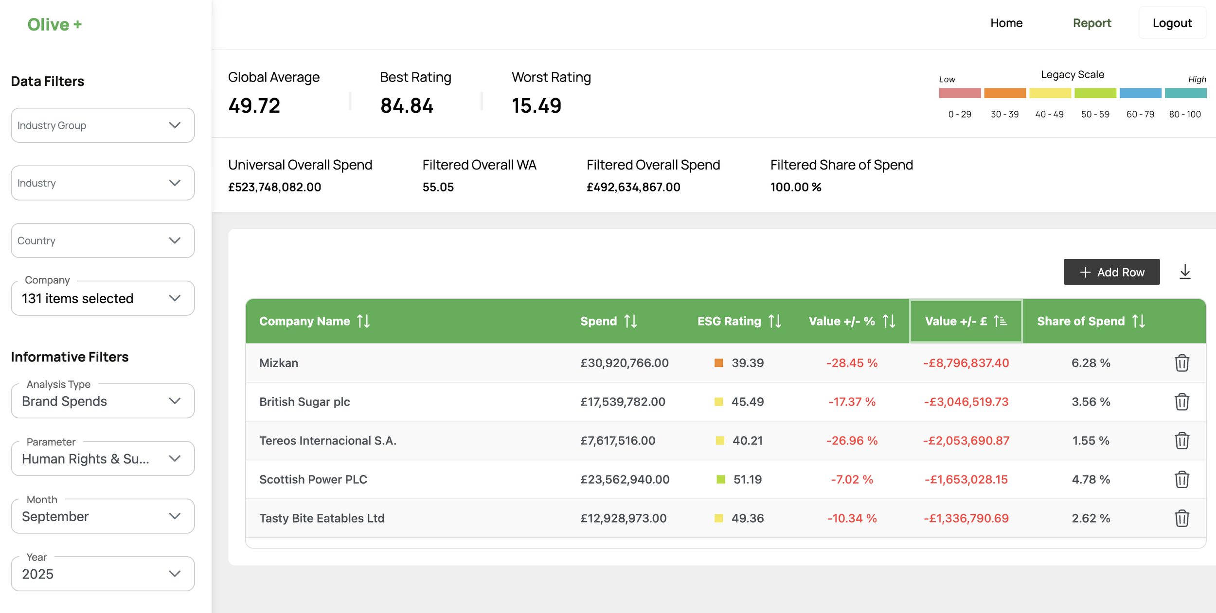Delete Scottish Power PLC row

(1181, 479)
